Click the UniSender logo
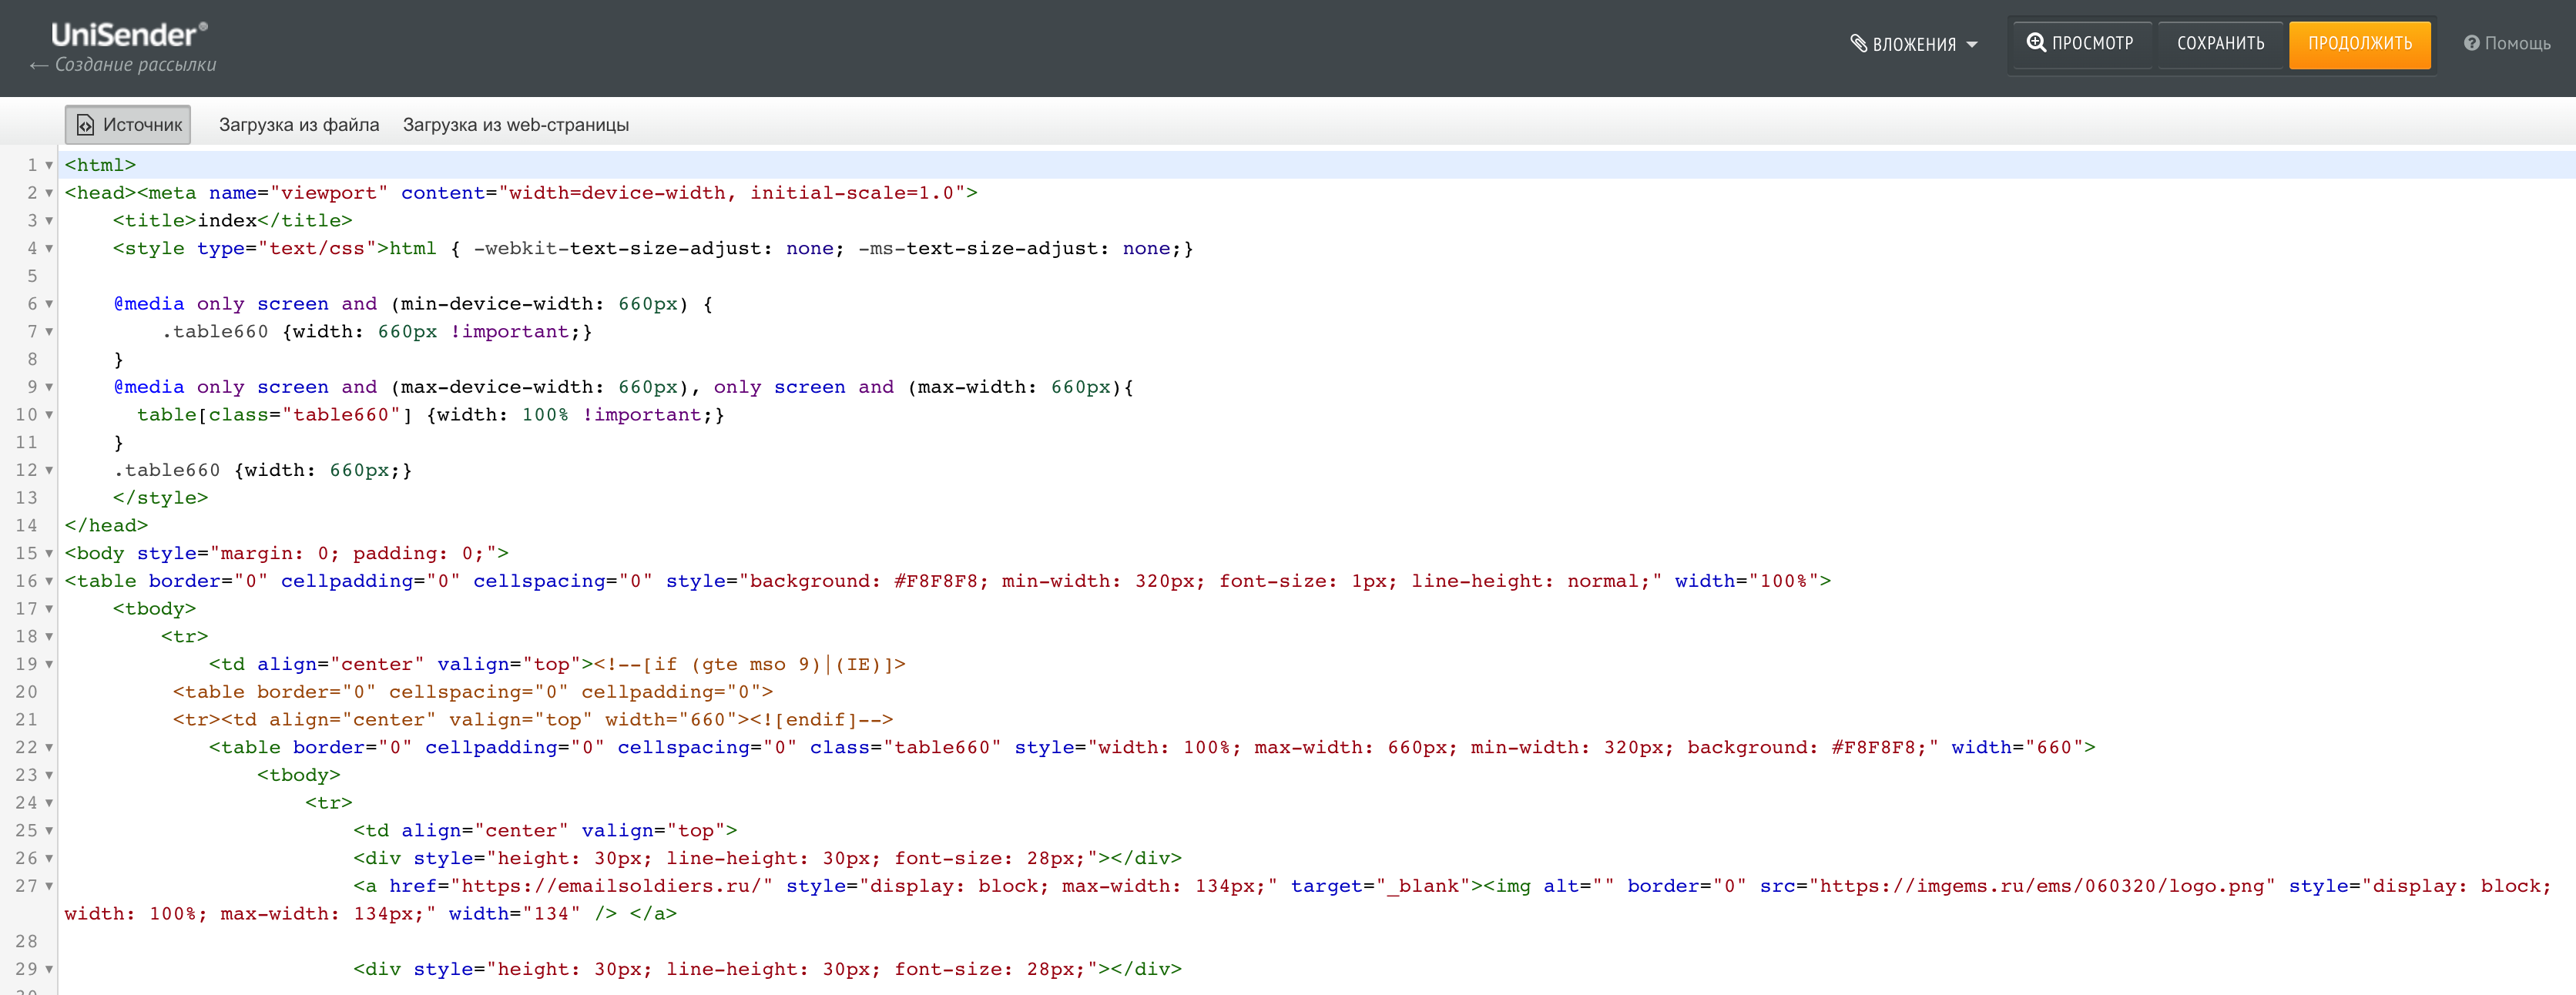 tap(129, 35)
